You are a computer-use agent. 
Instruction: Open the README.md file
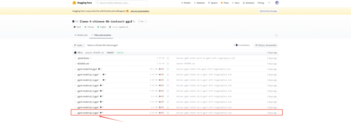tap(83, 63)
